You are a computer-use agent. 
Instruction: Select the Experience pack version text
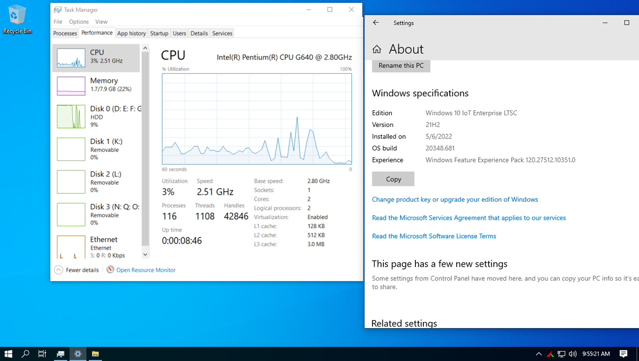click(500, 160)
